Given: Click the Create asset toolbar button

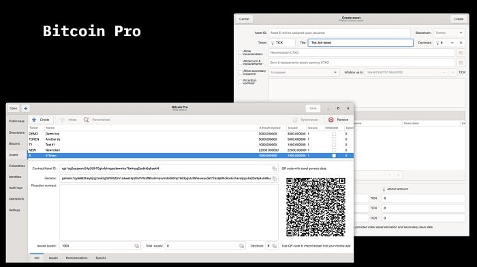Looking at the screenshot, I should point(41,120).
